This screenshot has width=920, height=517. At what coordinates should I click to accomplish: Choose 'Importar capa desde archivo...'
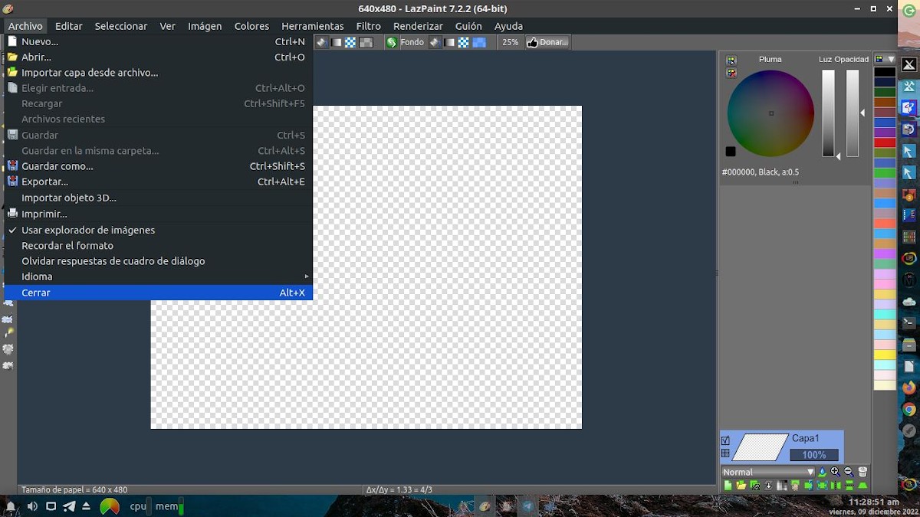coord(158,73)
